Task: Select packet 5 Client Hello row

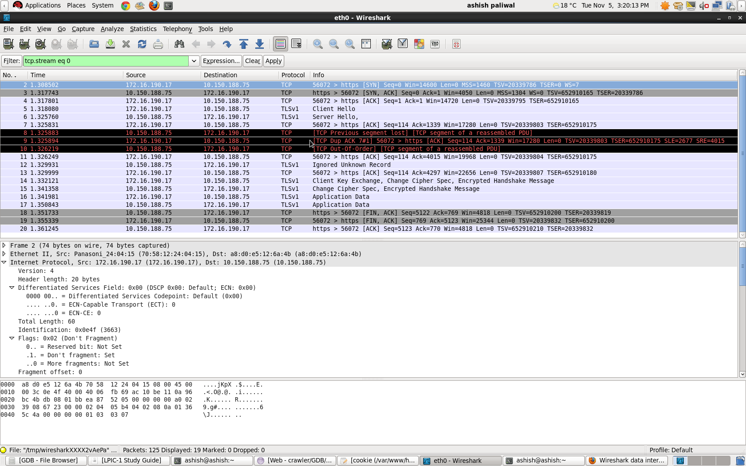Action: 369,109
